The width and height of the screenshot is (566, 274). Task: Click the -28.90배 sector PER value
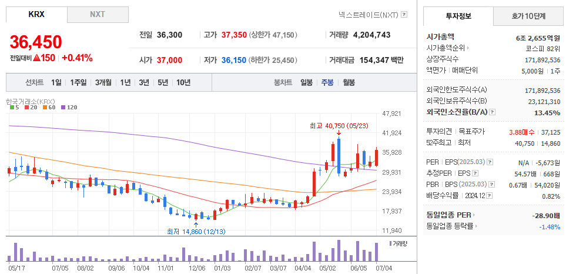pos(546,216)
